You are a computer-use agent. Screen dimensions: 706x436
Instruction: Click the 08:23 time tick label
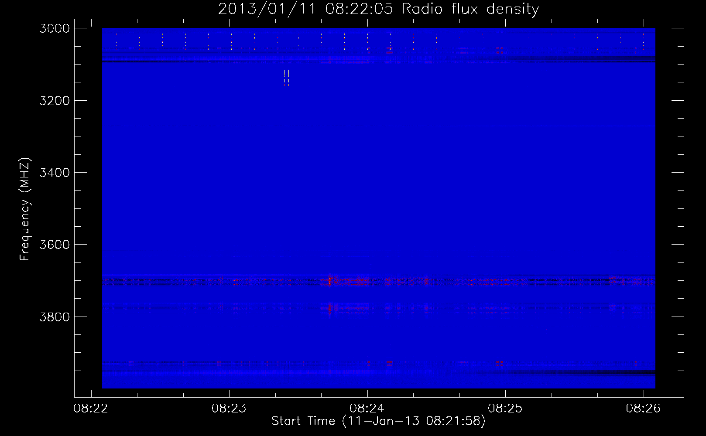pyautogui.click(x=229, y=409)
